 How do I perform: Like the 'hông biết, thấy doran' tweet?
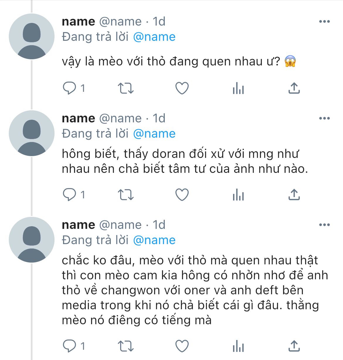coord(182,195)
